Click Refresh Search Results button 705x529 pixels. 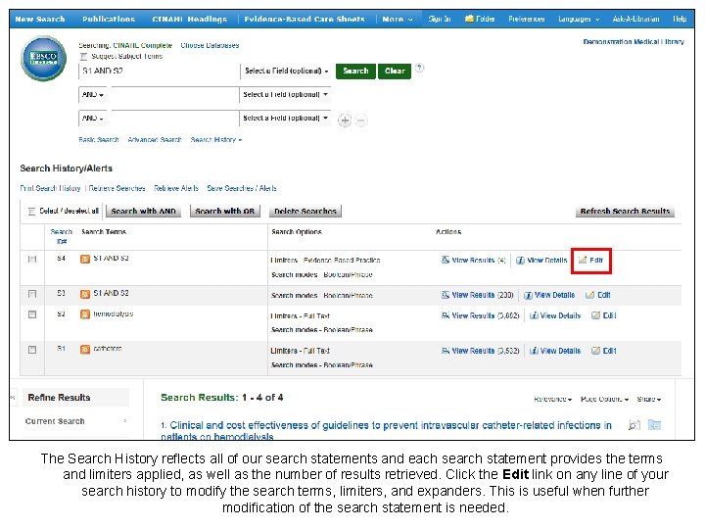pos(625,211)
